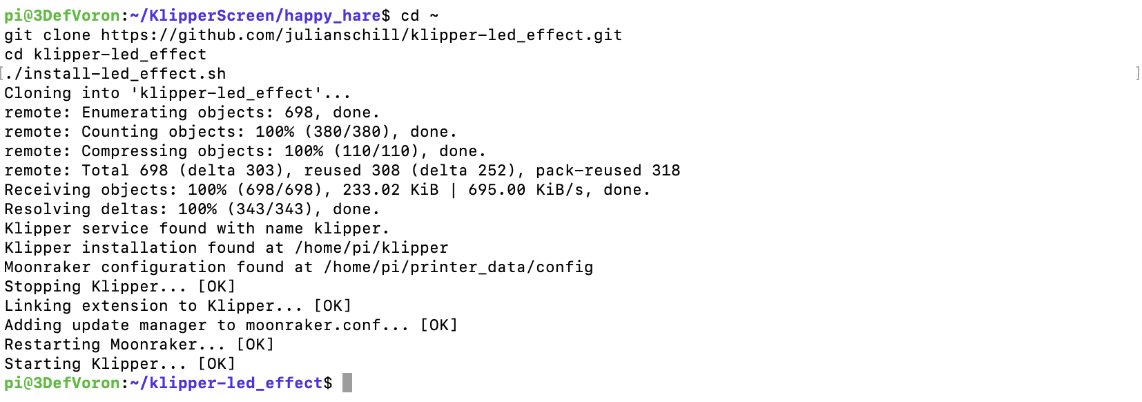Click the /home/pi/klipper installation path
The image size is (1142, 402).
click(371, 248)
